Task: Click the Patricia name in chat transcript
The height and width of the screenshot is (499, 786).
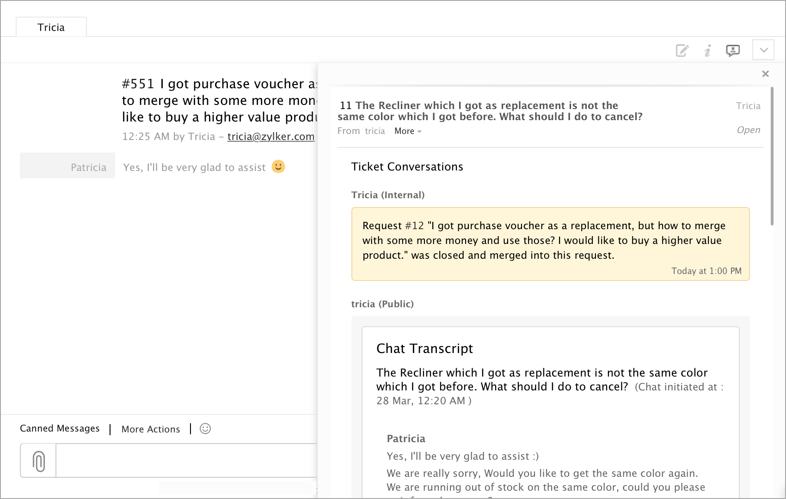Action: (x=406, y=438)
